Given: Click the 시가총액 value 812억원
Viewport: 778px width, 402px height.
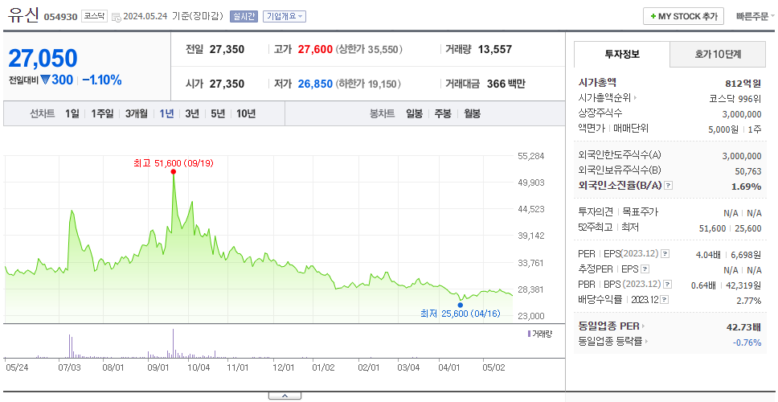Looking at the screenshot, I should (x=743, y=84).
